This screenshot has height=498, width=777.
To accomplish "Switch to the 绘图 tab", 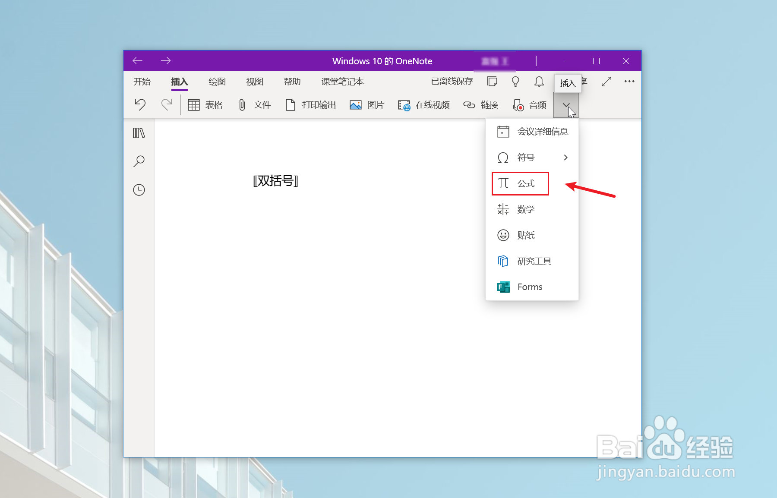I will (217, 82).
